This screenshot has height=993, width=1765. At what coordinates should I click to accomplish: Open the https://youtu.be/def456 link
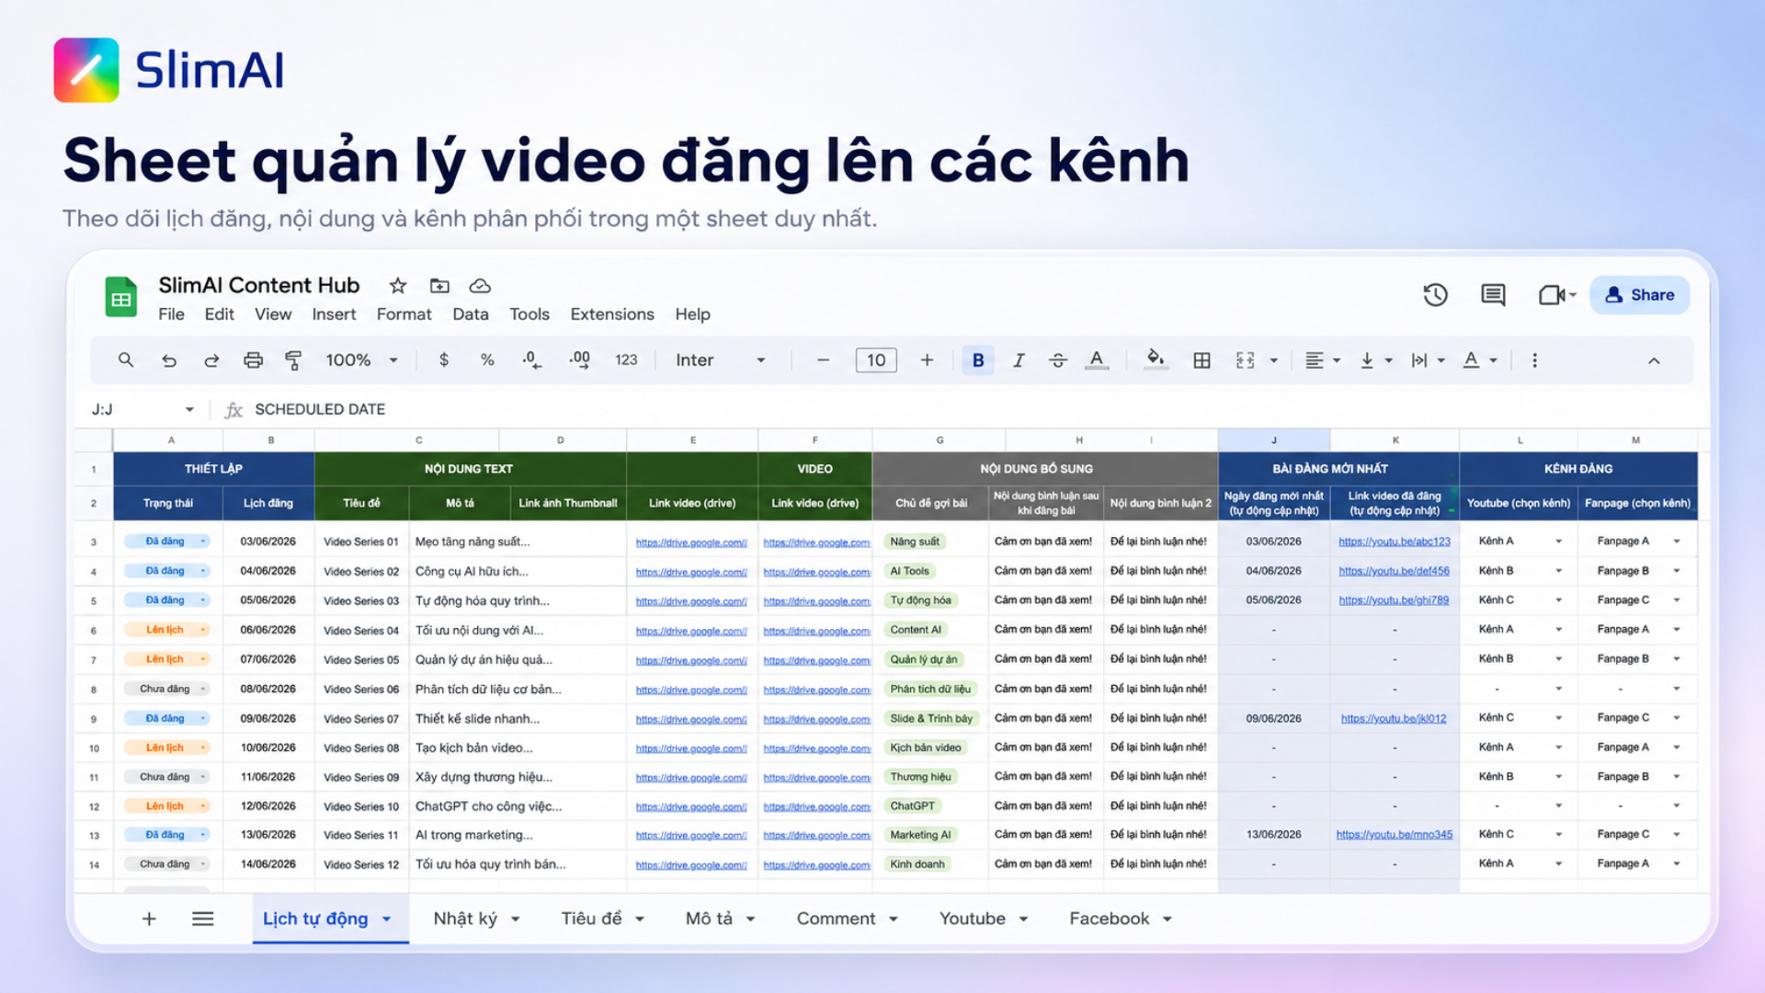click(x=1395, y=571)
